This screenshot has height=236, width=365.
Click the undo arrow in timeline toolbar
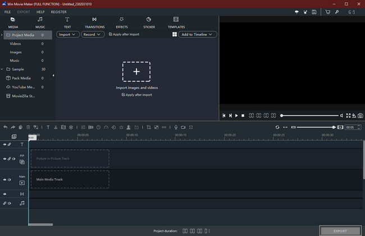tap(6, 127)
